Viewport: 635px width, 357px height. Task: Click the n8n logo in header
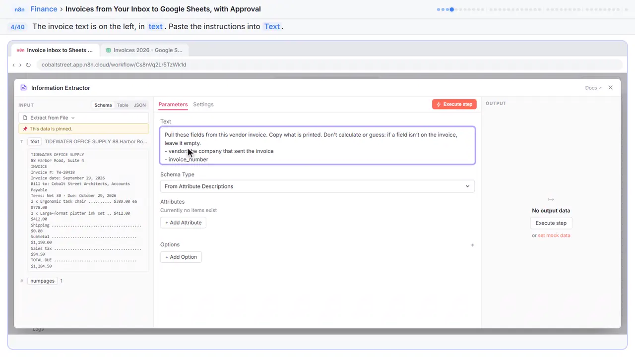coord(19,9)
